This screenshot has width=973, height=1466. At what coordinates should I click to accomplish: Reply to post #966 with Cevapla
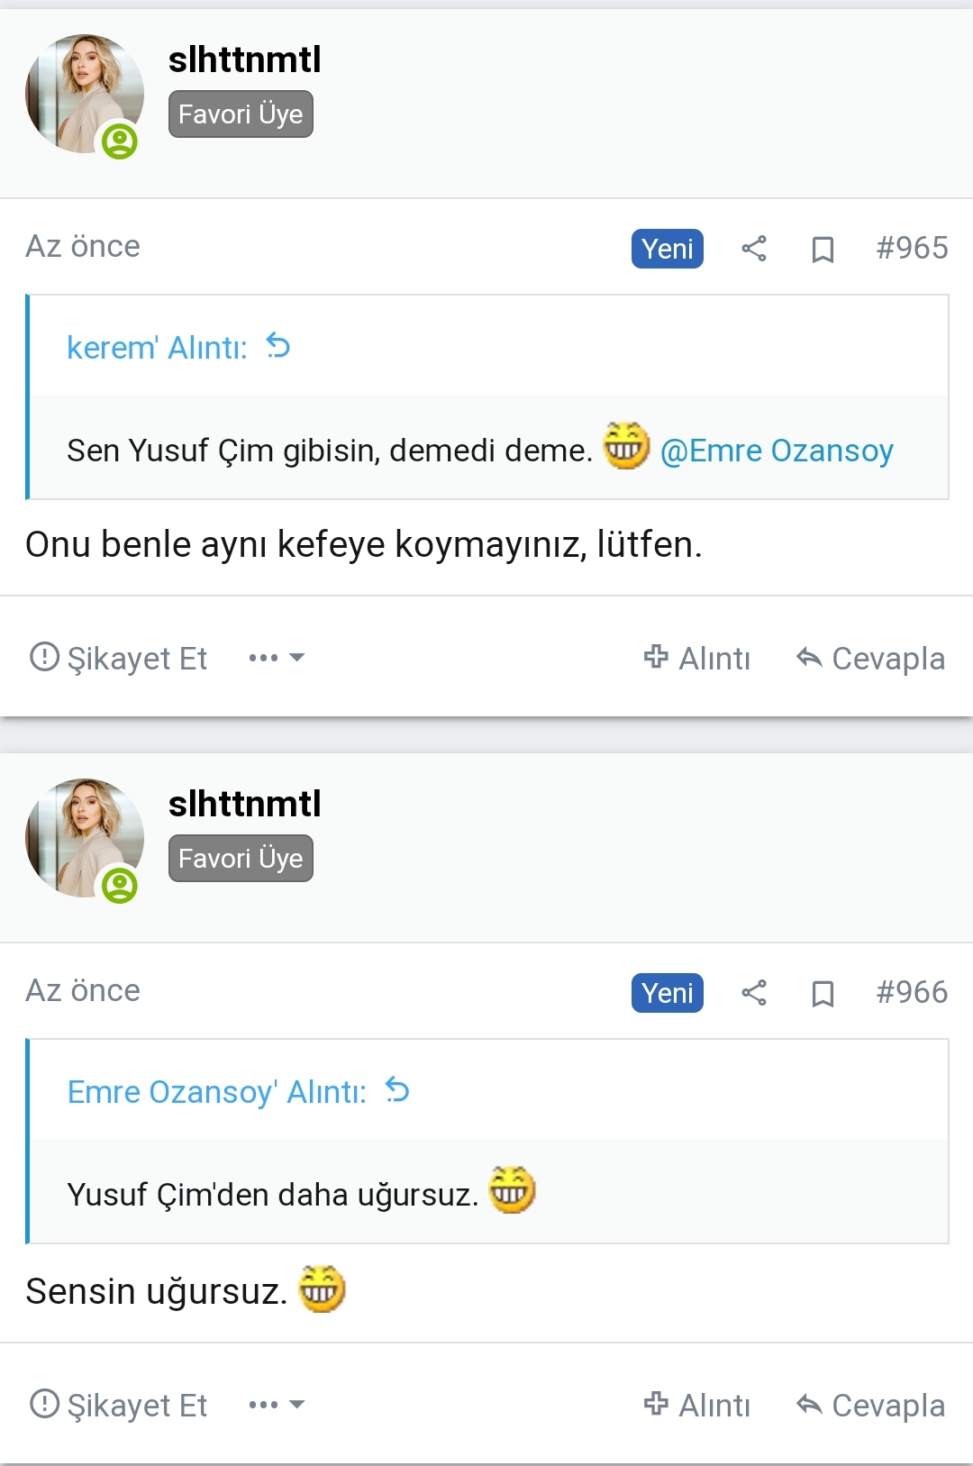tap(871, 1405)
